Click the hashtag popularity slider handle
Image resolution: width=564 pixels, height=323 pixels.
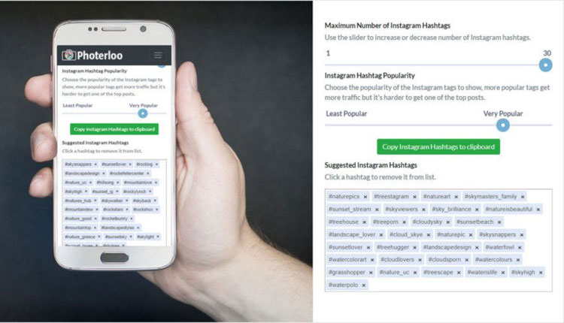coord(503,125)
